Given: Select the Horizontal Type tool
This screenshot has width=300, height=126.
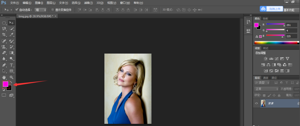Looking at the screenshot, I should point(11,65).
